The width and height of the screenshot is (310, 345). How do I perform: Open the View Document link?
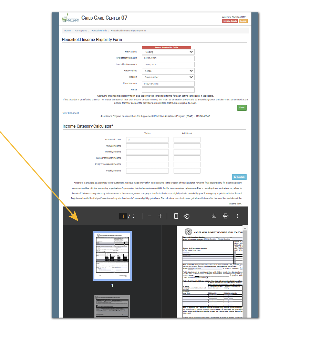click(x=71, y=113)
